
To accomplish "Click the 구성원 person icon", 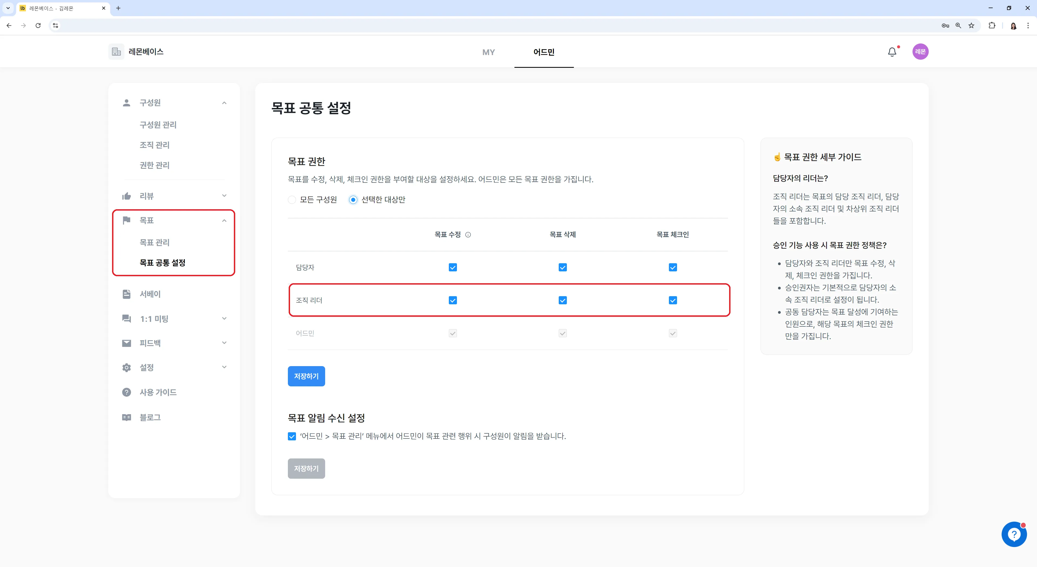I will point(126,103).
